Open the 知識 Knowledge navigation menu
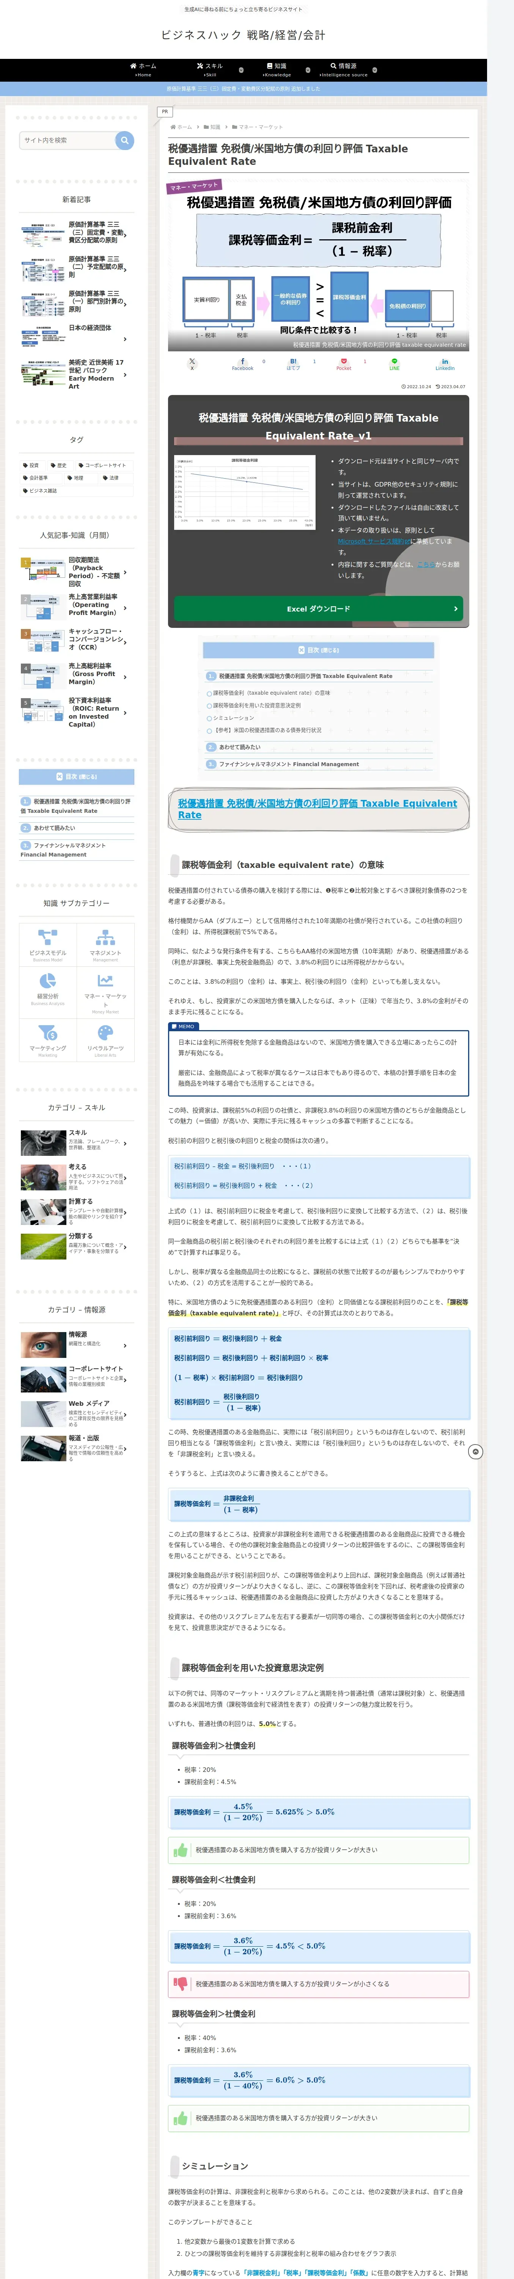This screenshot has width=514, height=2279. 277,70
